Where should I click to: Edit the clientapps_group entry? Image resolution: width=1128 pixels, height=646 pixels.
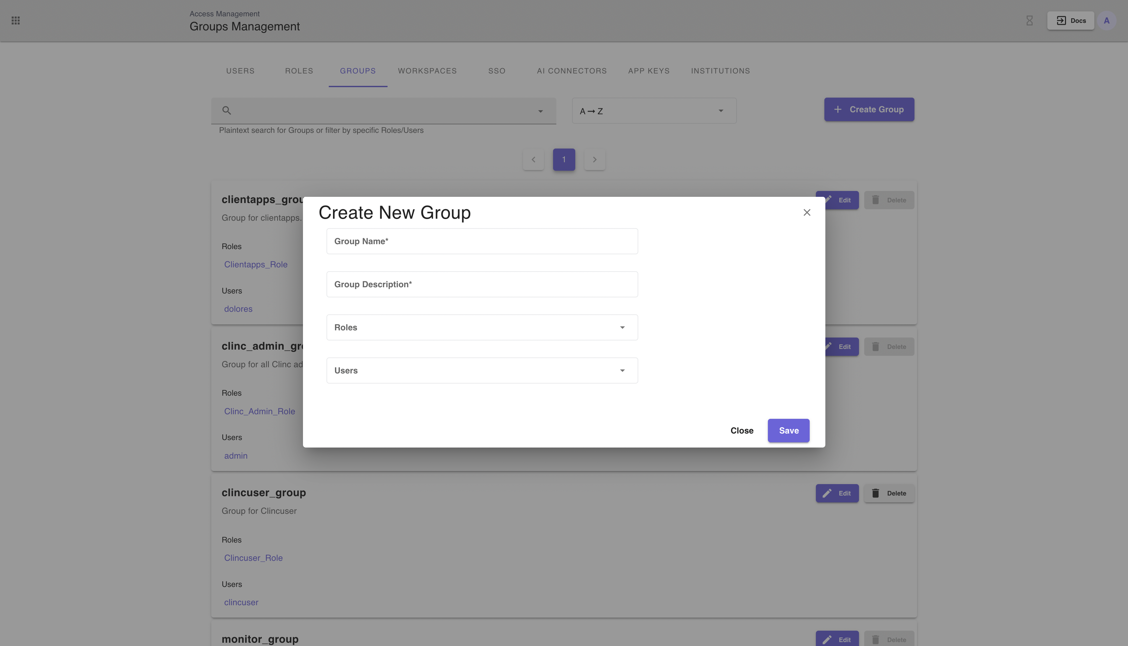[842, 200]
